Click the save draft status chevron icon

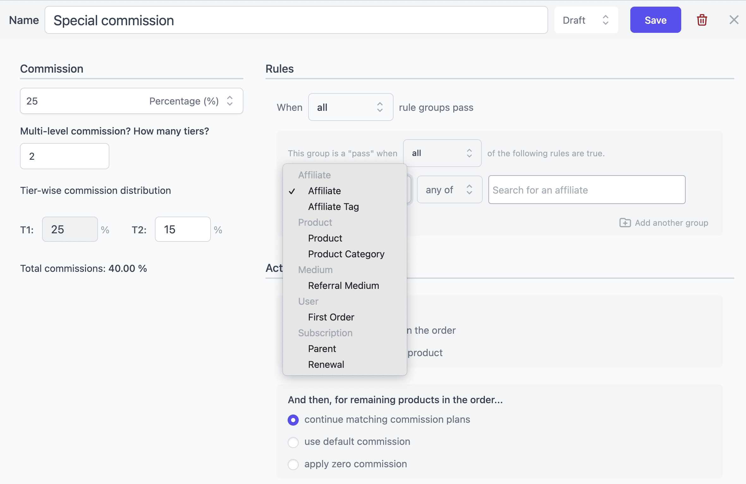coord(605,20)
